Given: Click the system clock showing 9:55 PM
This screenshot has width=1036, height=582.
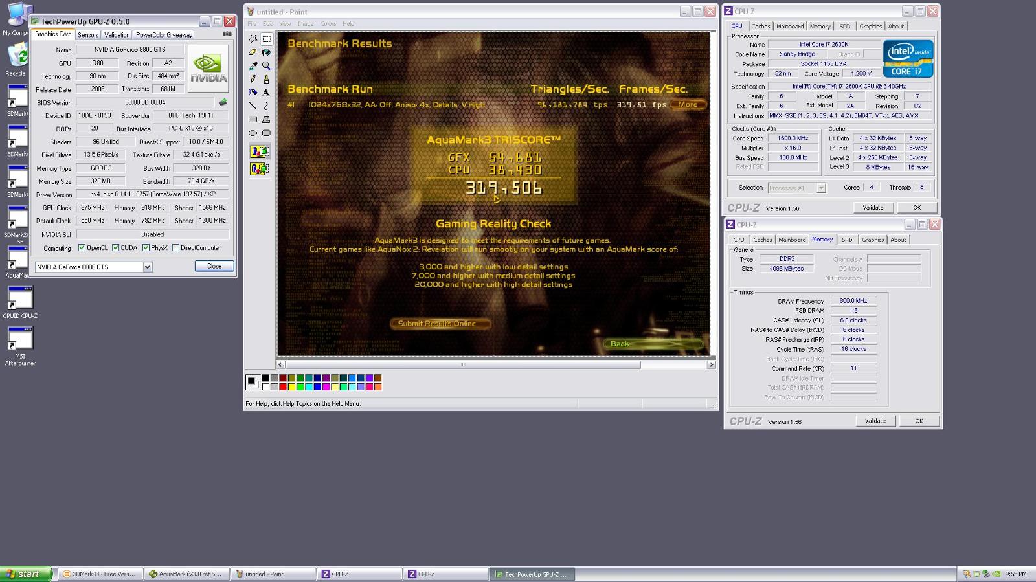Looking at the screenshot, I should (1016, 574).
